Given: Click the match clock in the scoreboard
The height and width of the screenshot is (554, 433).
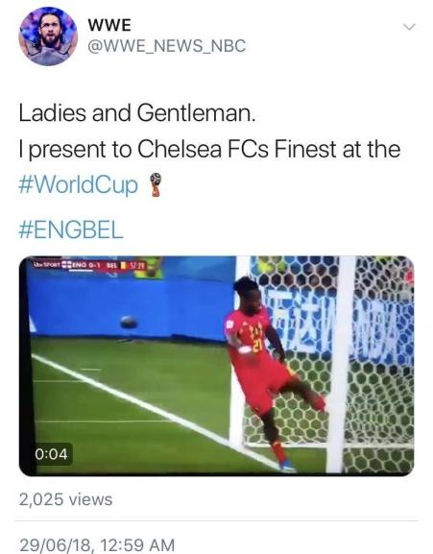Looking at the screenshot, I should 137,265.
